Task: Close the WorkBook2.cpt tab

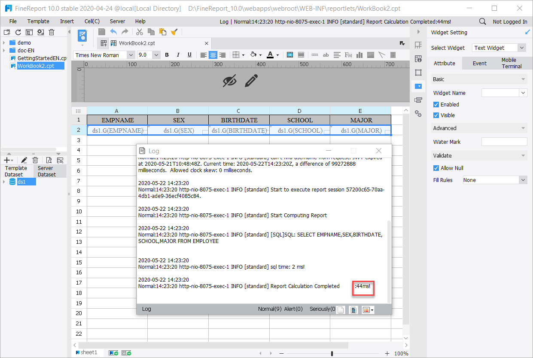Action: point(207,43)
